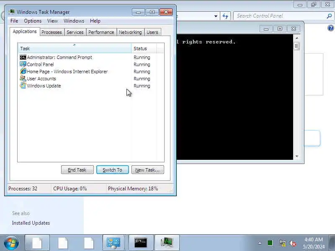Click the Task Manager title bar icon
Image resolution: width=335 pixels, height=251 pixels.
tap(12, 12)
